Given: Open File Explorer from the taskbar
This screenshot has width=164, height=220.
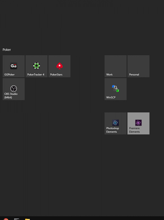Looking at the screenshot, I should tap(28, 219).
